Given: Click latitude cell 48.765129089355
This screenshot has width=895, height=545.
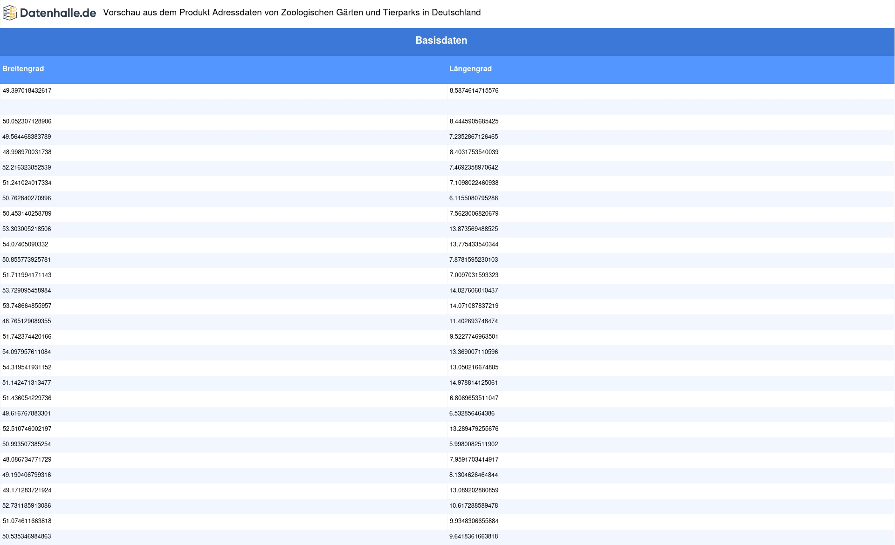Looking at the screenshot, I should [27, 321].
